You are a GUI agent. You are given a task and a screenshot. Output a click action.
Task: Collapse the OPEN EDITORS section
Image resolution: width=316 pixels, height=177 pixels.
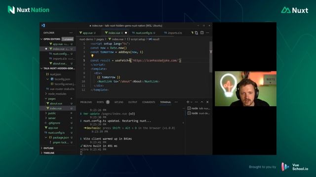point(41,39)
